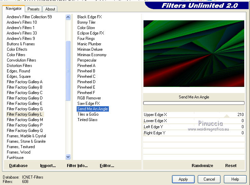The image size is (250, 185).
Task: Choose Pinwheel A filter
Action: [x=86, y=66]
